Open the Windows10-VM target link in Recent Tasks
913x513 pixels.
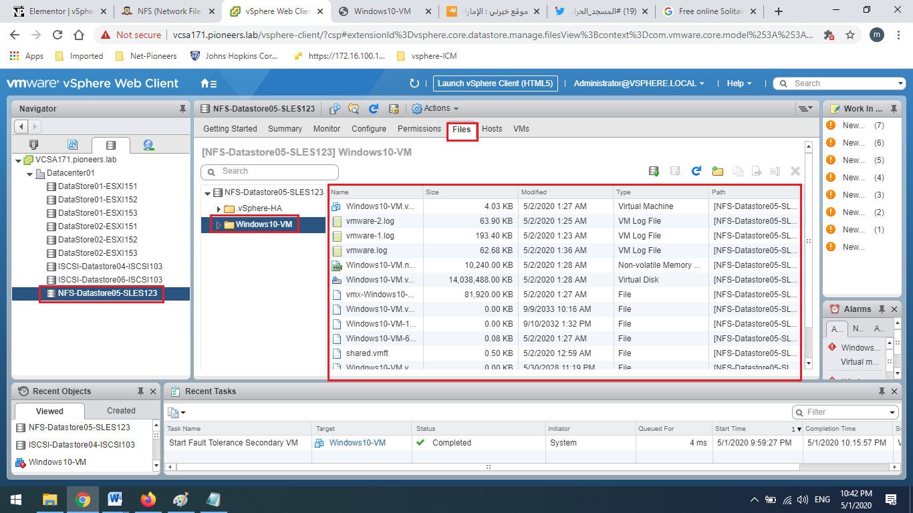(x=357, y=443)
